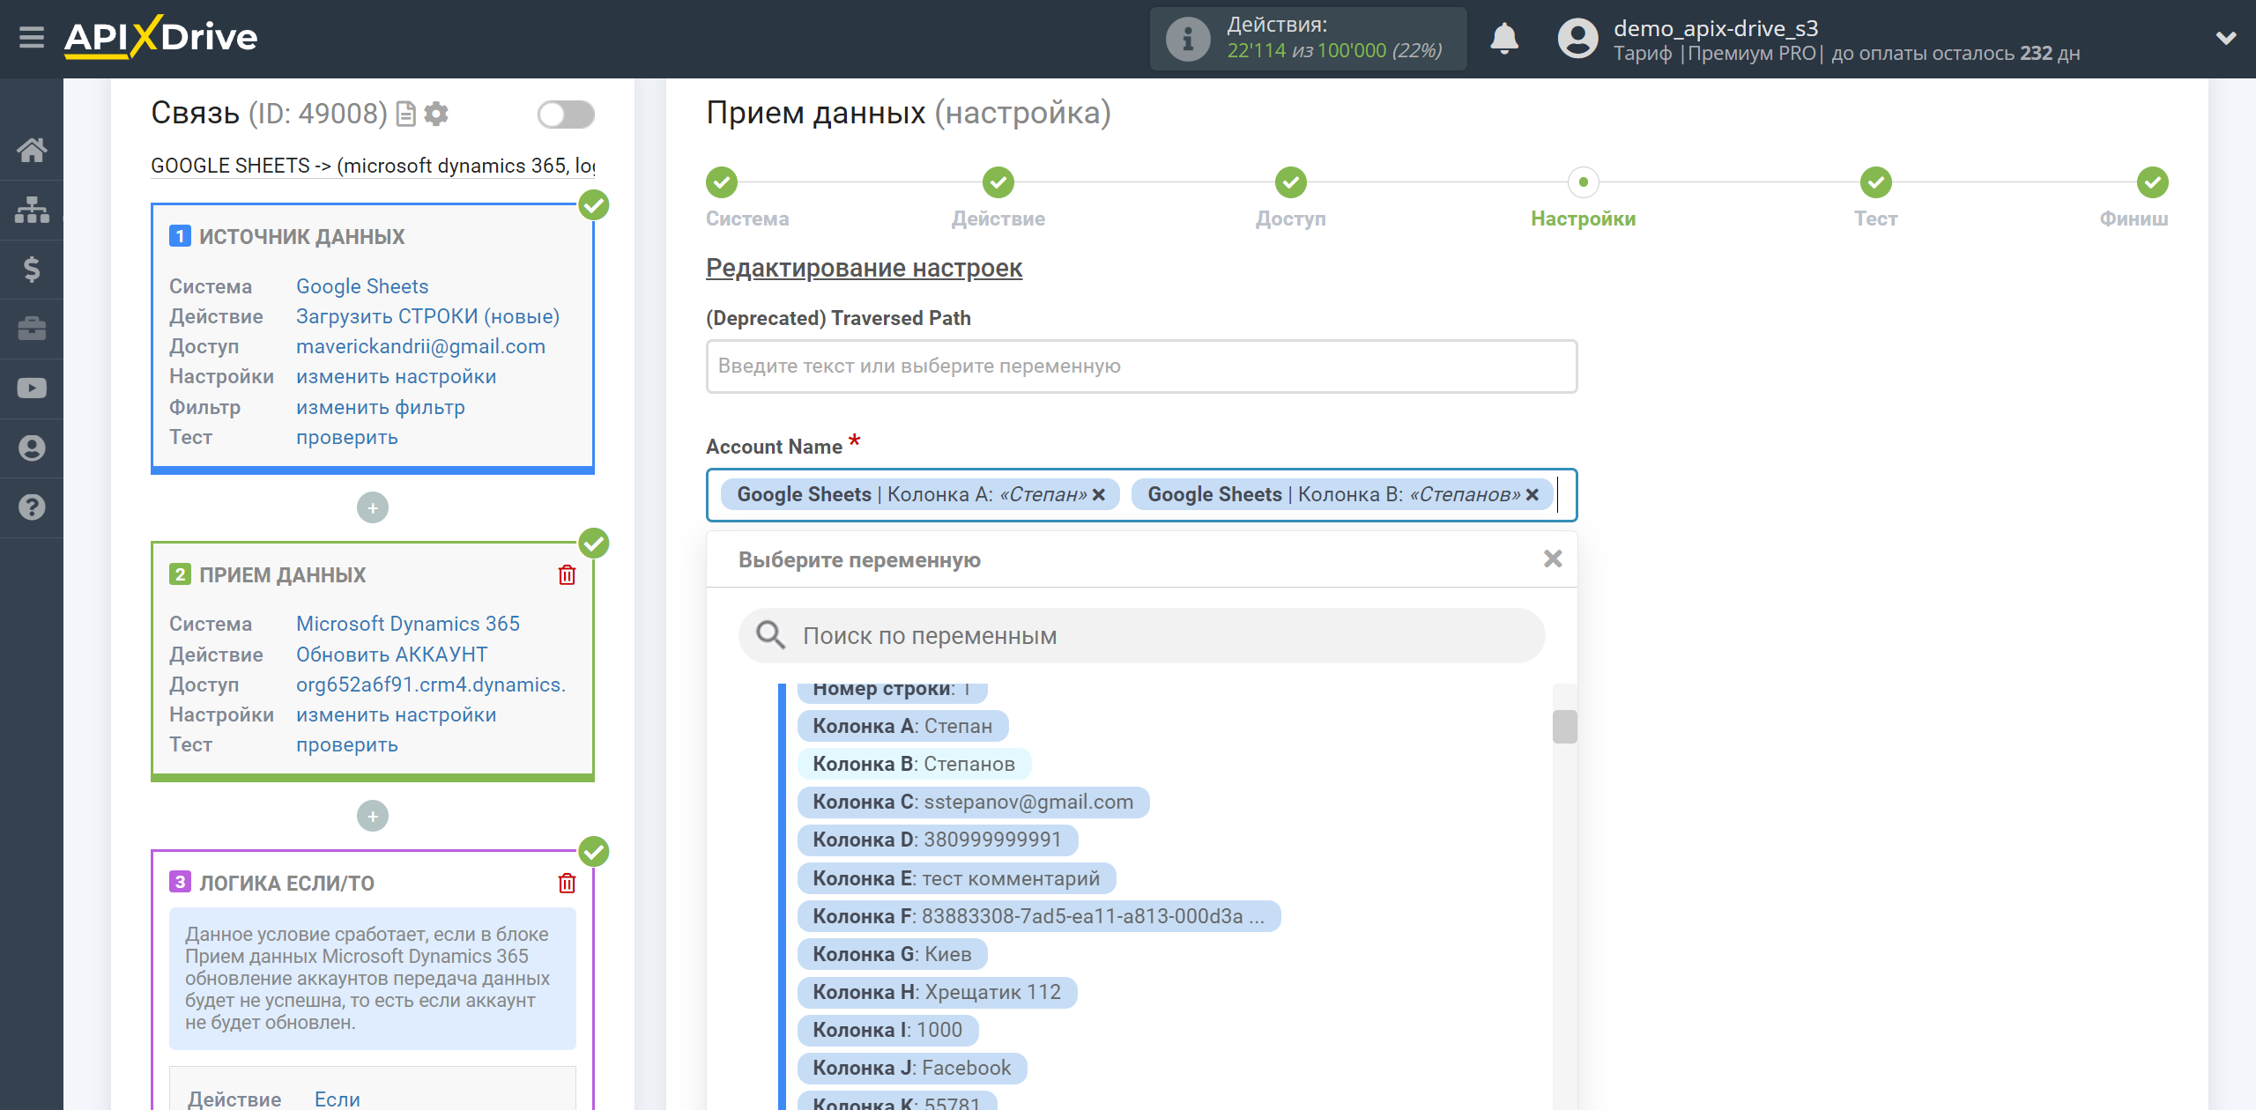Select variable Колонка B: Степанов

[914, 764]
